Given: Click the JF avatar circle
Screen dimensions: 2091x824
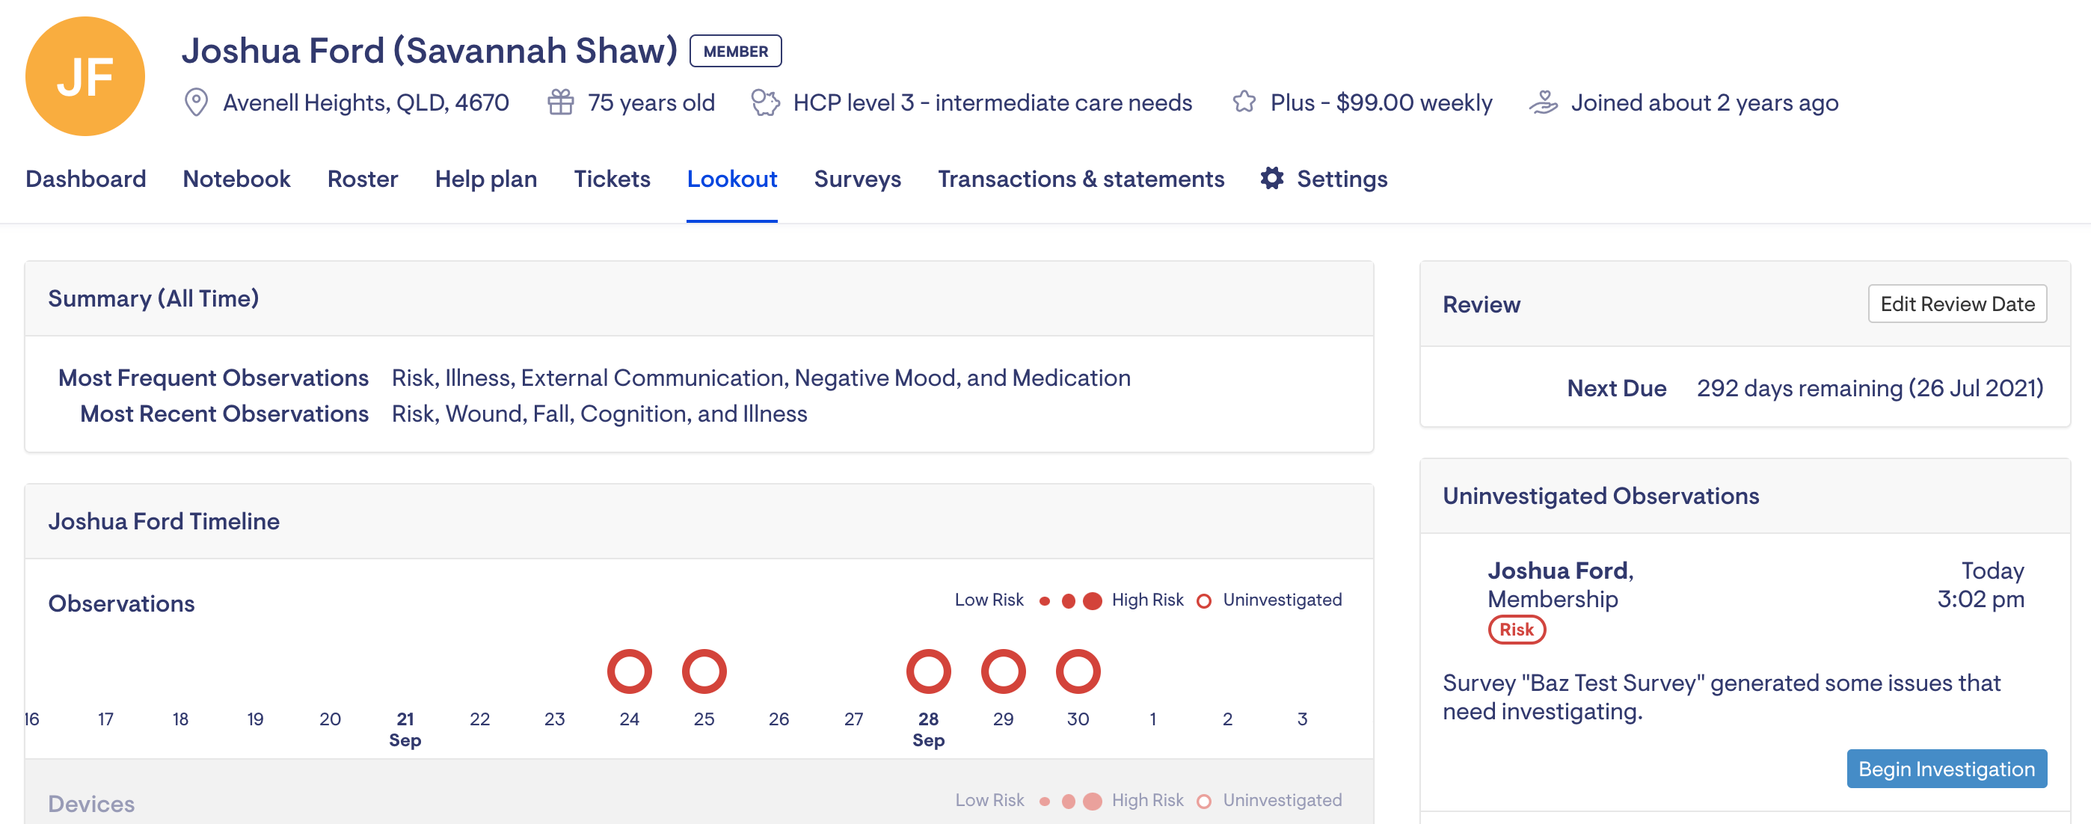Looking at the screenshot, I should (x=85, y=76).
